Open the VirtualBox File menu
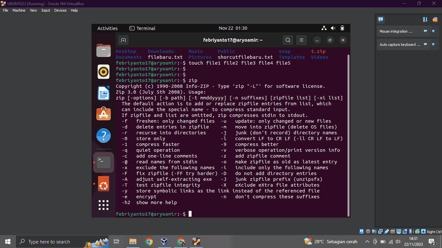This screenshot has height=248, width=442. (6, 10)
